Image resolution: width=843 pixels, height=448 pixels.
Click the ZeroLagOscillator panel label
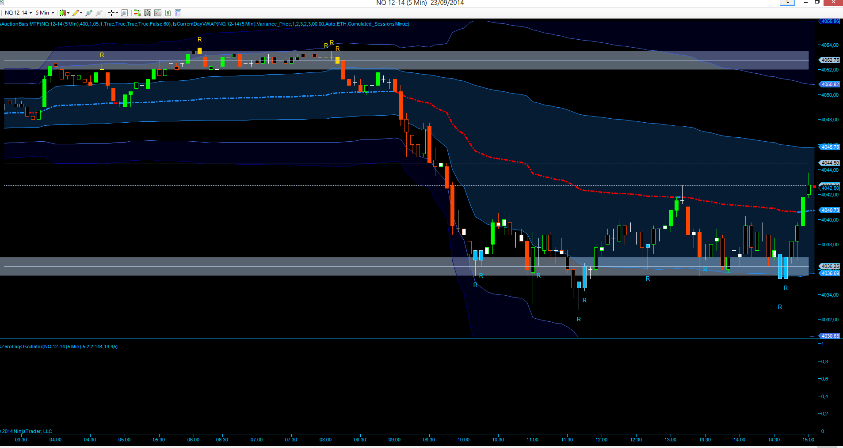tap(59, 346)
